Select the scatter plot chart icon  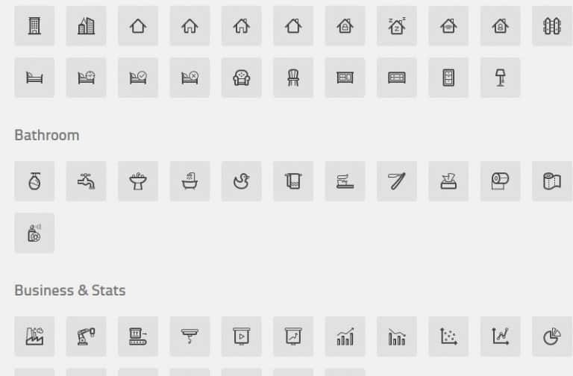(448, 336)
